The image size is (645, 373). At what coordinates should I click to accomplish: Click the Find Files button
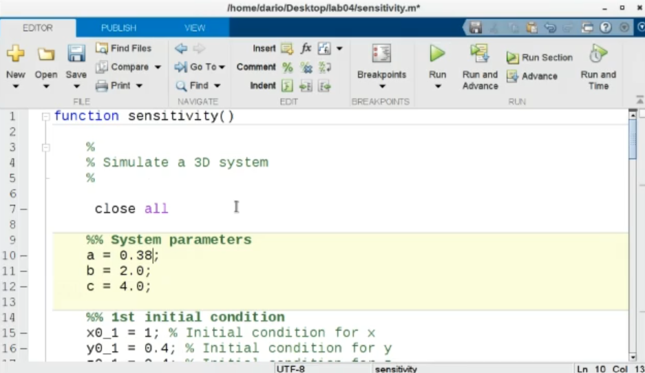[x=123, y=49]
